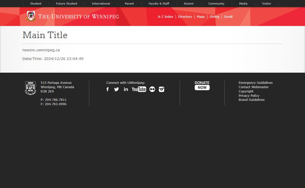305x188 pixels.
Task: Click the 515 Portage Avenue address line
Action: 56,83
